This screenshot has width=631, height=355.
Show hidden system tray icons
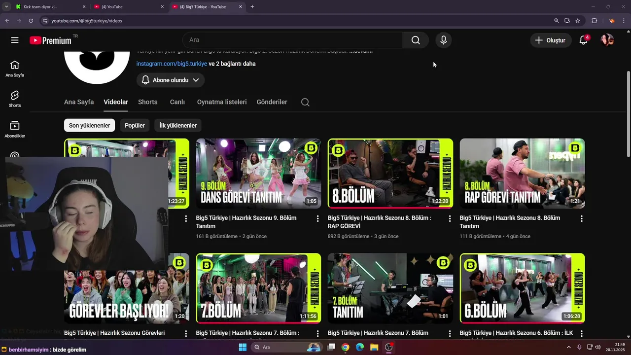570,347
